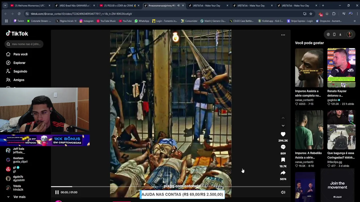
Task: Click the address bar URL
Action: click(81, 14)
